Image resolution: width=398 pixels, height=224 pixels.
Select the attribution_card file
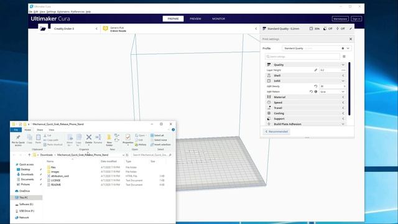click(60, 176)
